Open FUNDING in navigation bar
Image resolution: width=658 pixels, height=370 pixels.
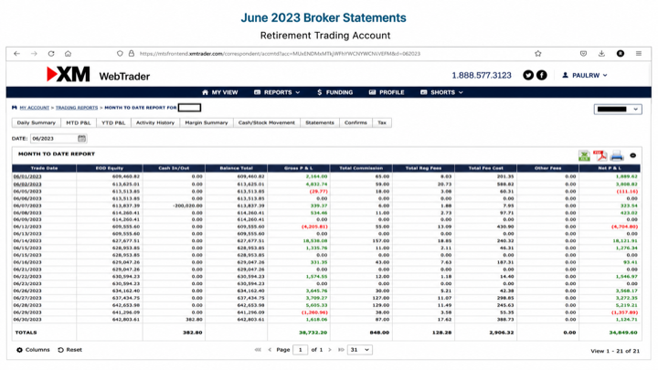(334, 92)
